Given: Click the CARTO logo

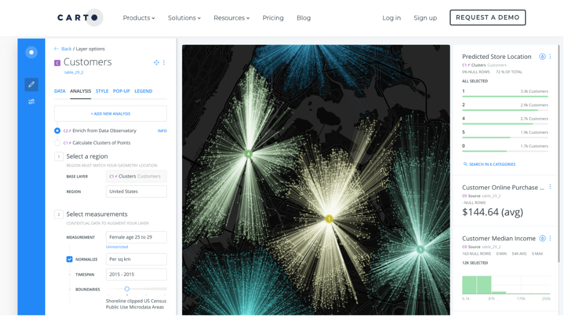Looking at the screenshot, I should click(x=80, y=17).
